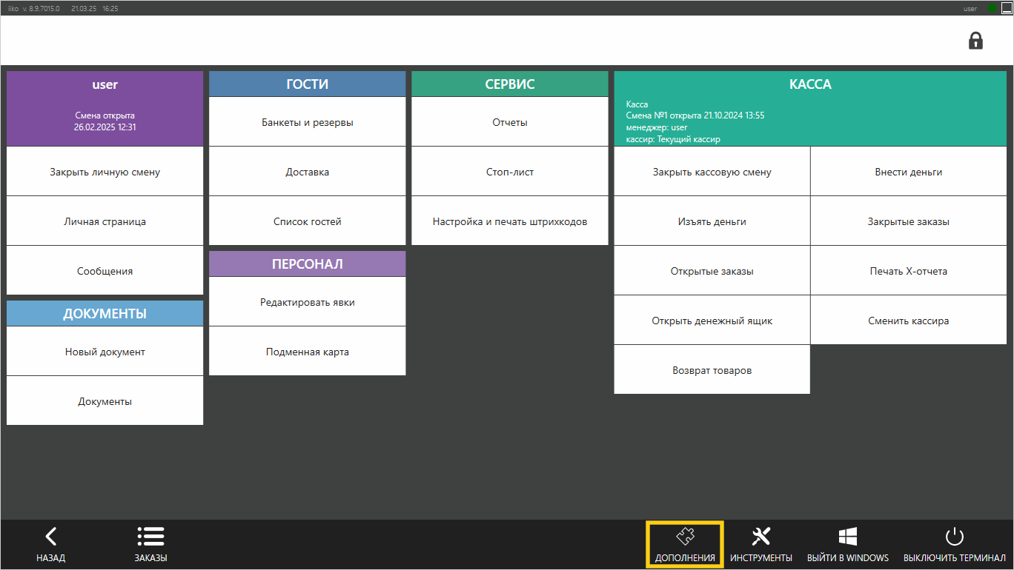Select Закрыть личную смену
1014x570 pixels.
(105, 172)
